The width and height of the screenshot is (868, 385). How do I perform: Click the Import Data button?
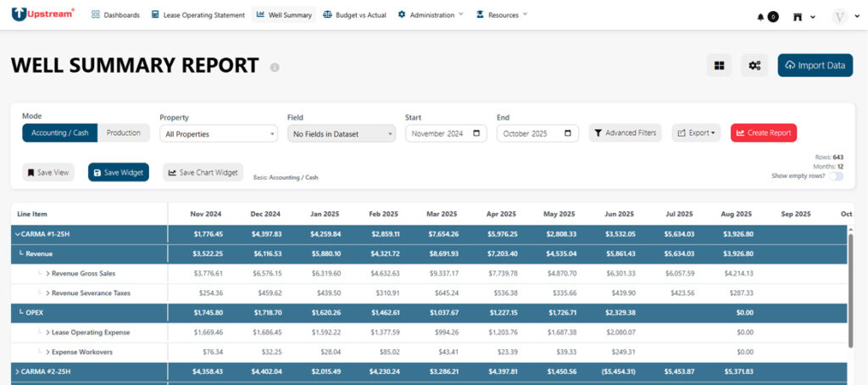pos(815,65)
